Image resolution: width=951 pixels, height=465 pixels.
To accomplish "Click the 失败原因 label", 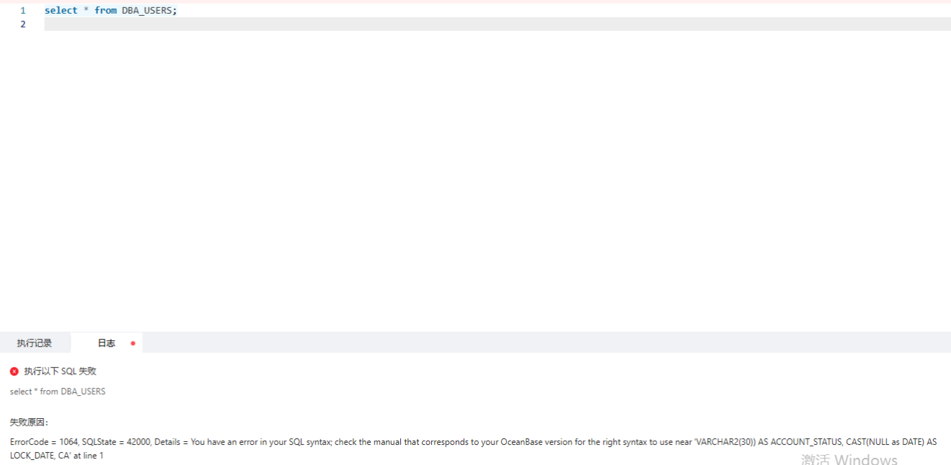I will [30, 422].
